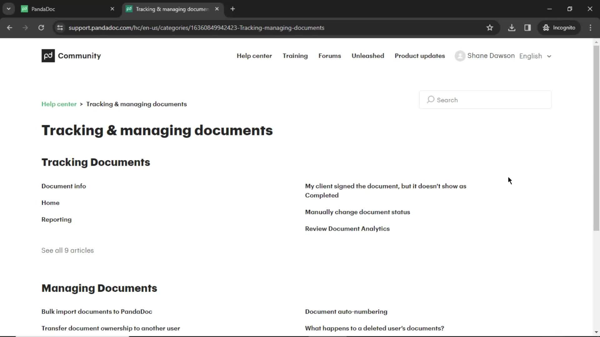The image size is (600, 337).
Task: Click the Document info article title
Action: [x=63, y=186]
